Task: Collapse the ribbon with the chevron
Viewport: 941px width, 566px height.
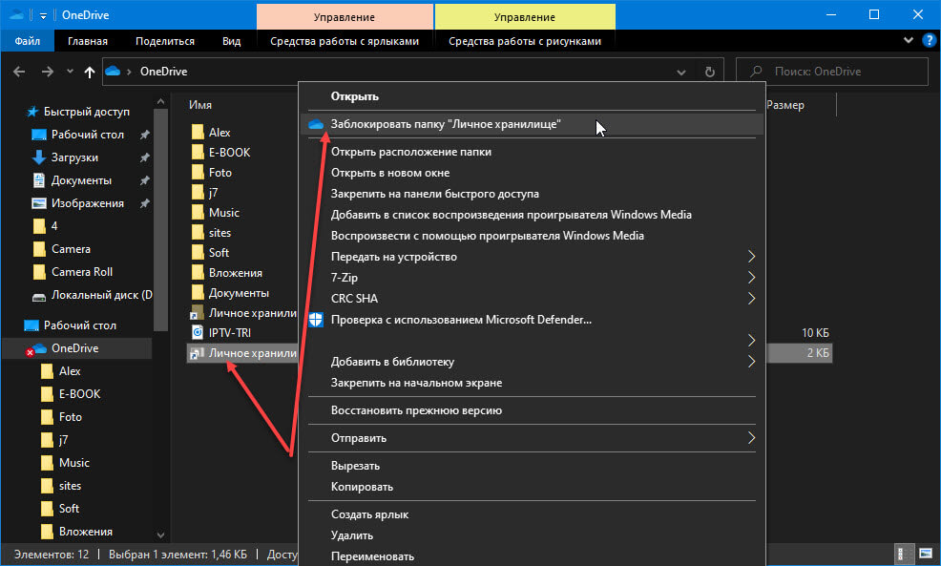Action: [x=908, y=40]
